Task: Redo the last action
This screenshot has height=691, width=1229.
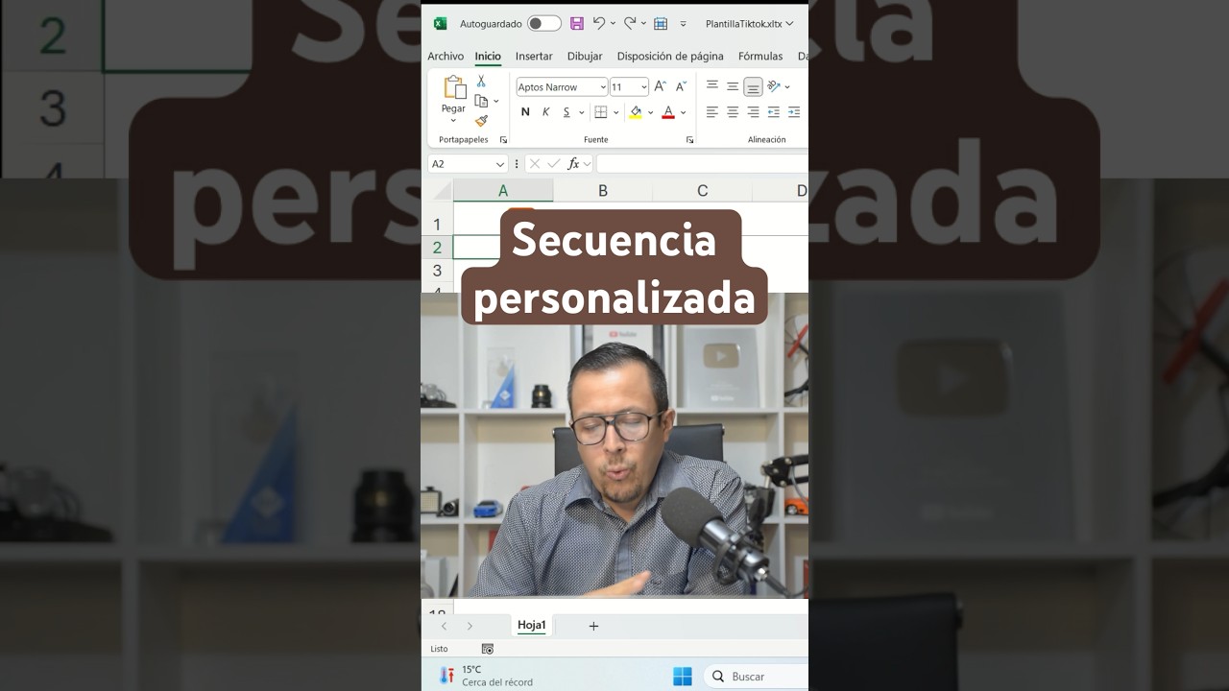Action: 630,23
